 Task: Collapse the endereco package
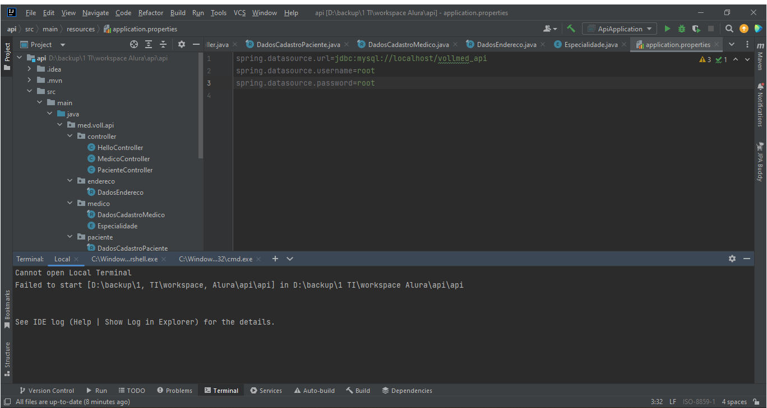point(70,181)
